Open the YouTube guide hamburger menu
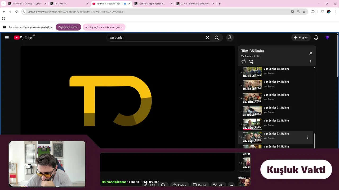 click(7, 38)
